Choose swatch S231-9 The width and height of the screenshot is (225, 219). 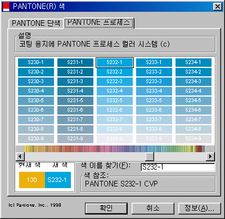click(x=75, y=139)
